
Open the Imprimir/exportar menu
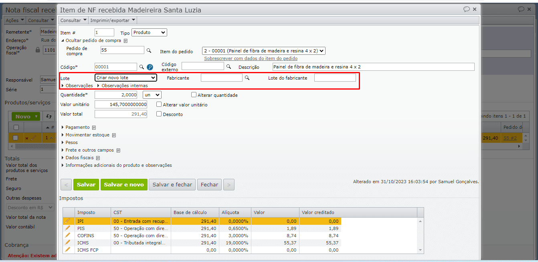tap(113, 20)
